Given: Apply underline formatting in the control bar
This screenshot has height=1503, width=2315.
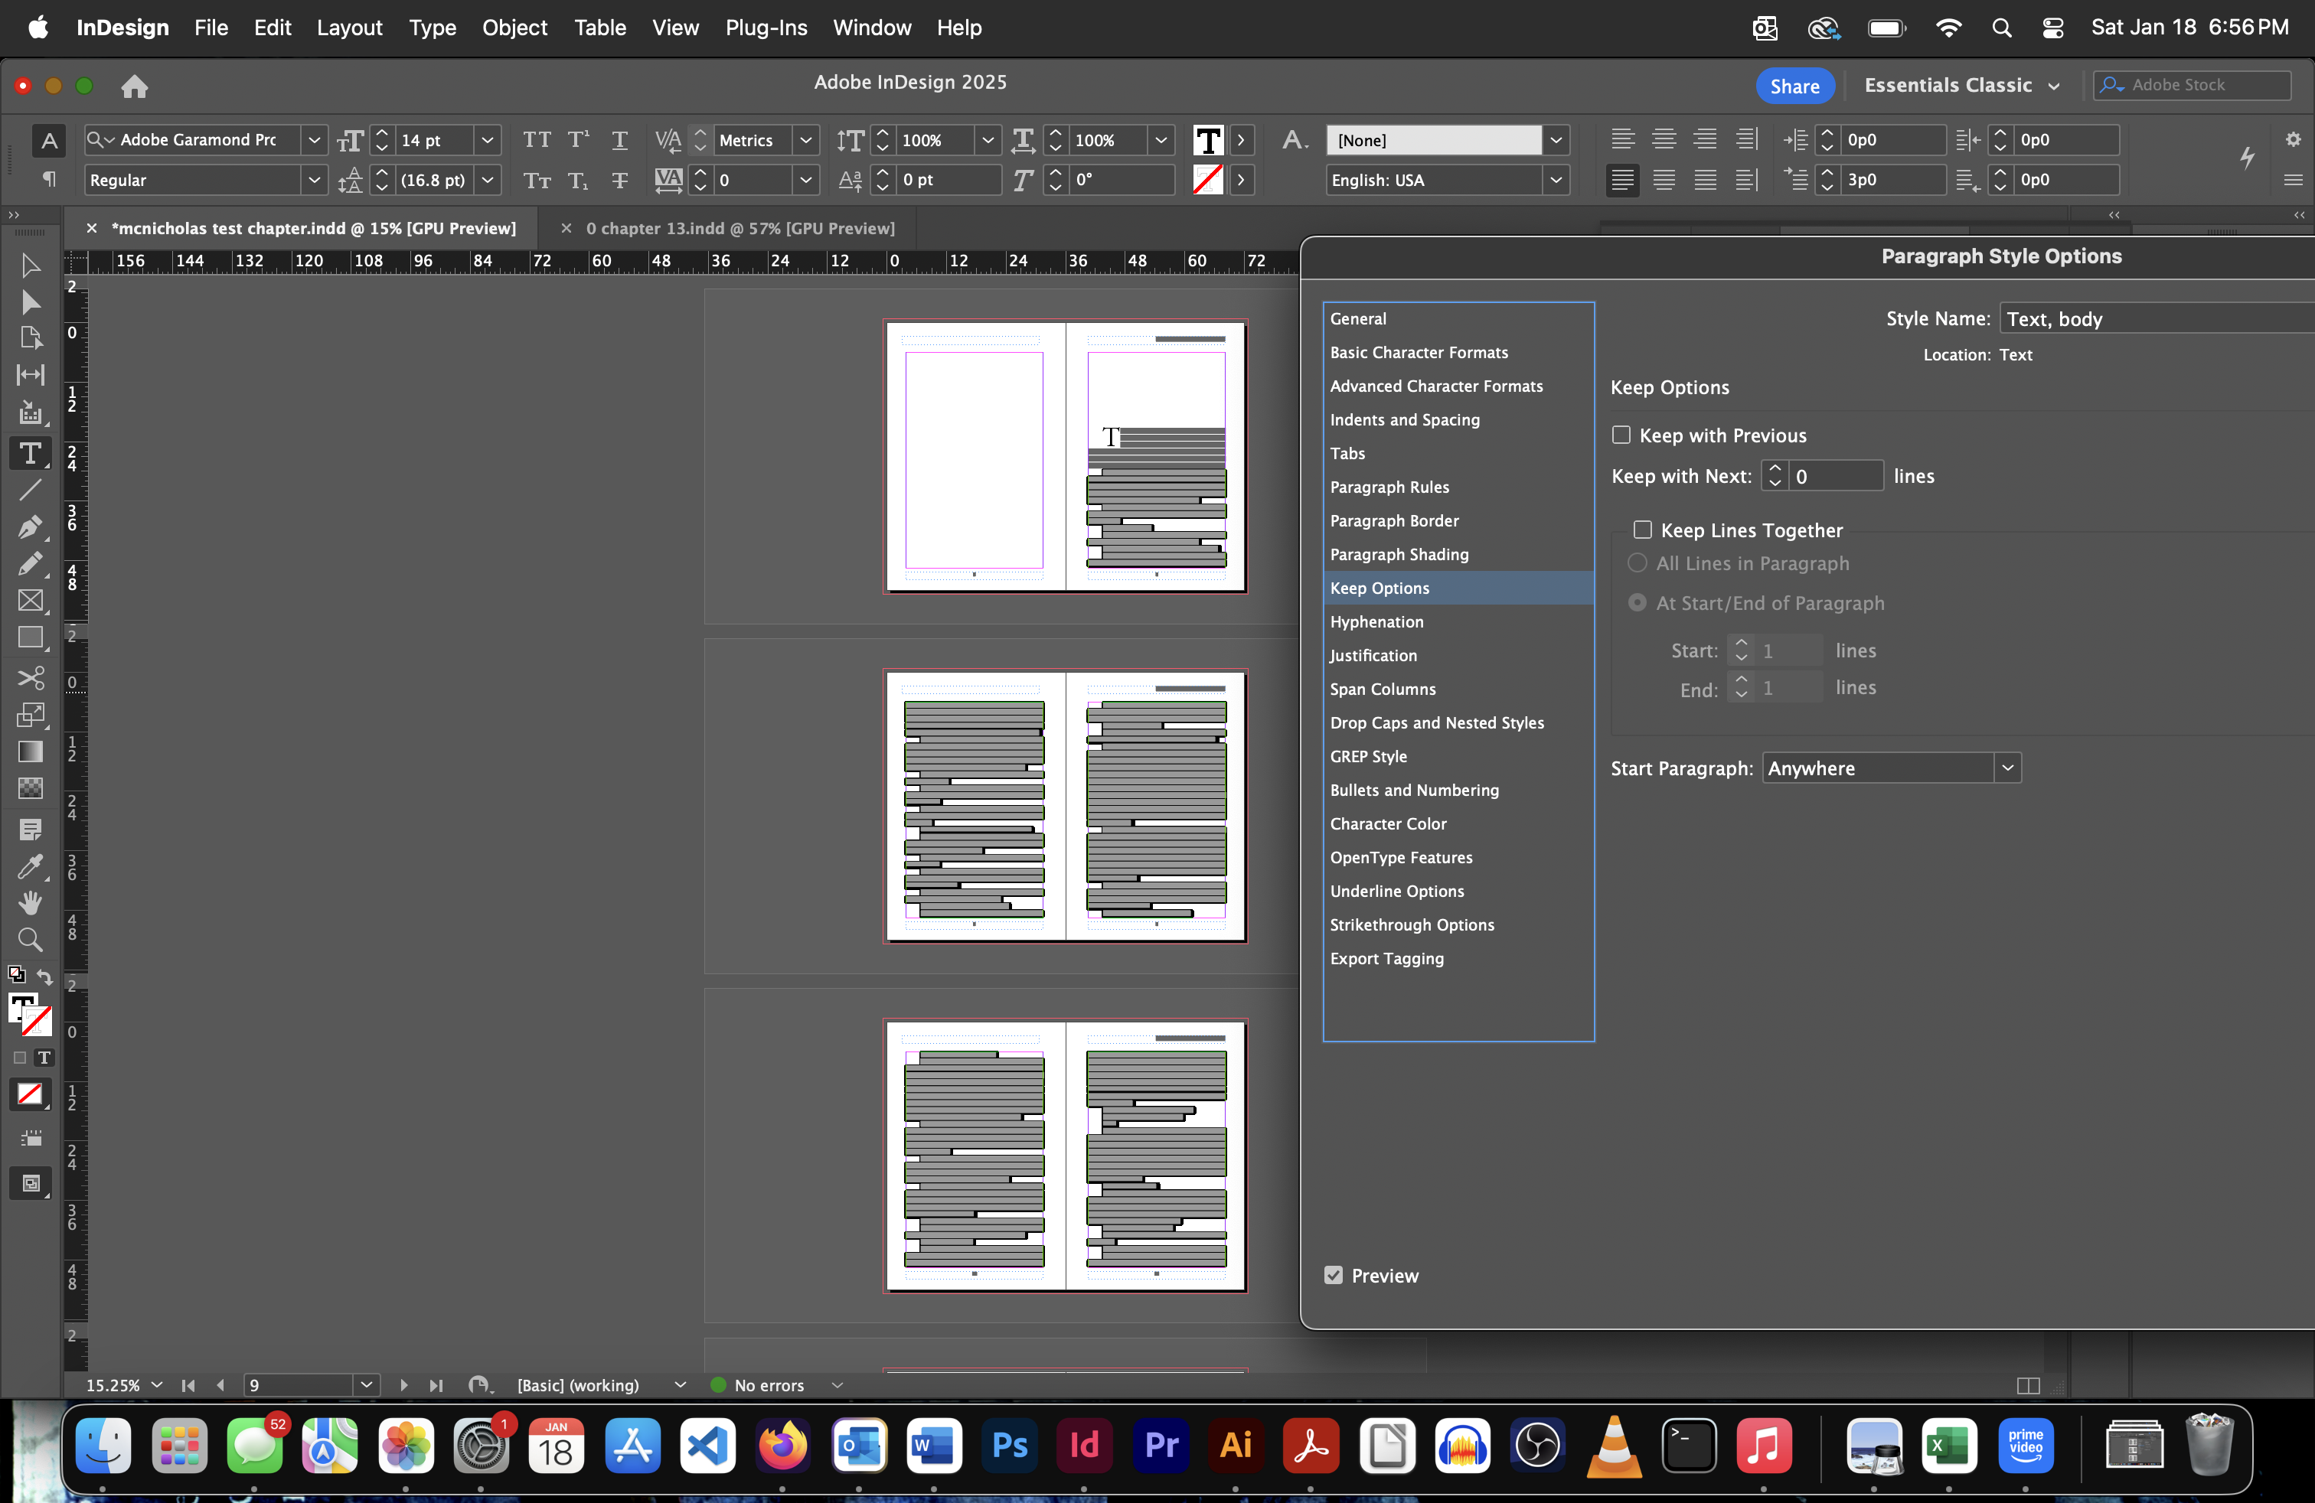Looking at the screenshot, I should click(619, 139).
